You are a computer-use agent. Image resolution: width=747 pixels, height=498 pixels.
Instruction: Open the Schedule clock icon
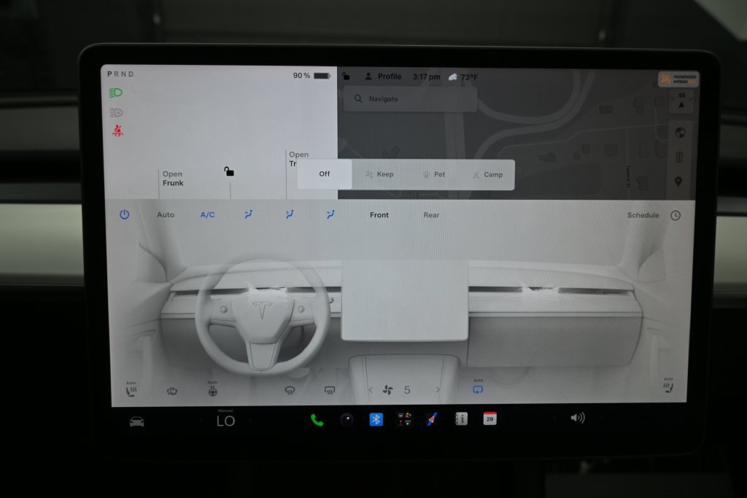click(676, 215)
